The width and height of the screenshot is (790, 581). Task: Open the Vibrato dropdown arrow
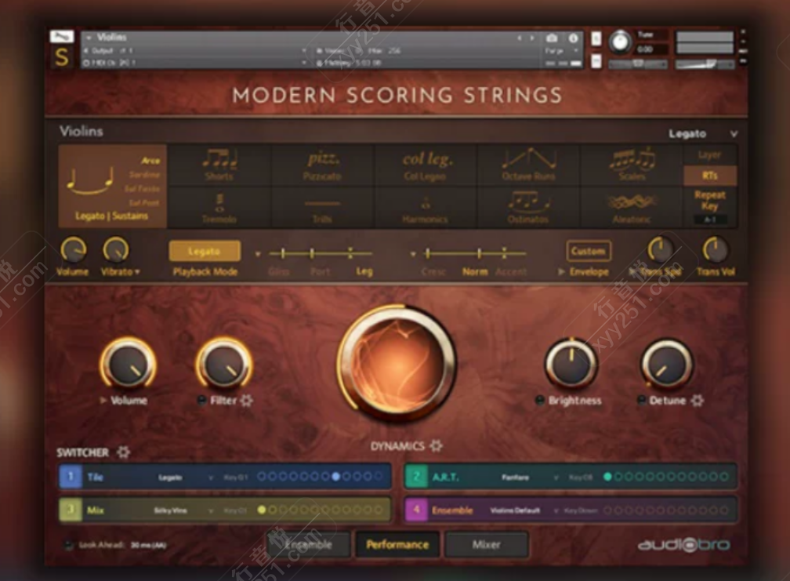point(137,272)
